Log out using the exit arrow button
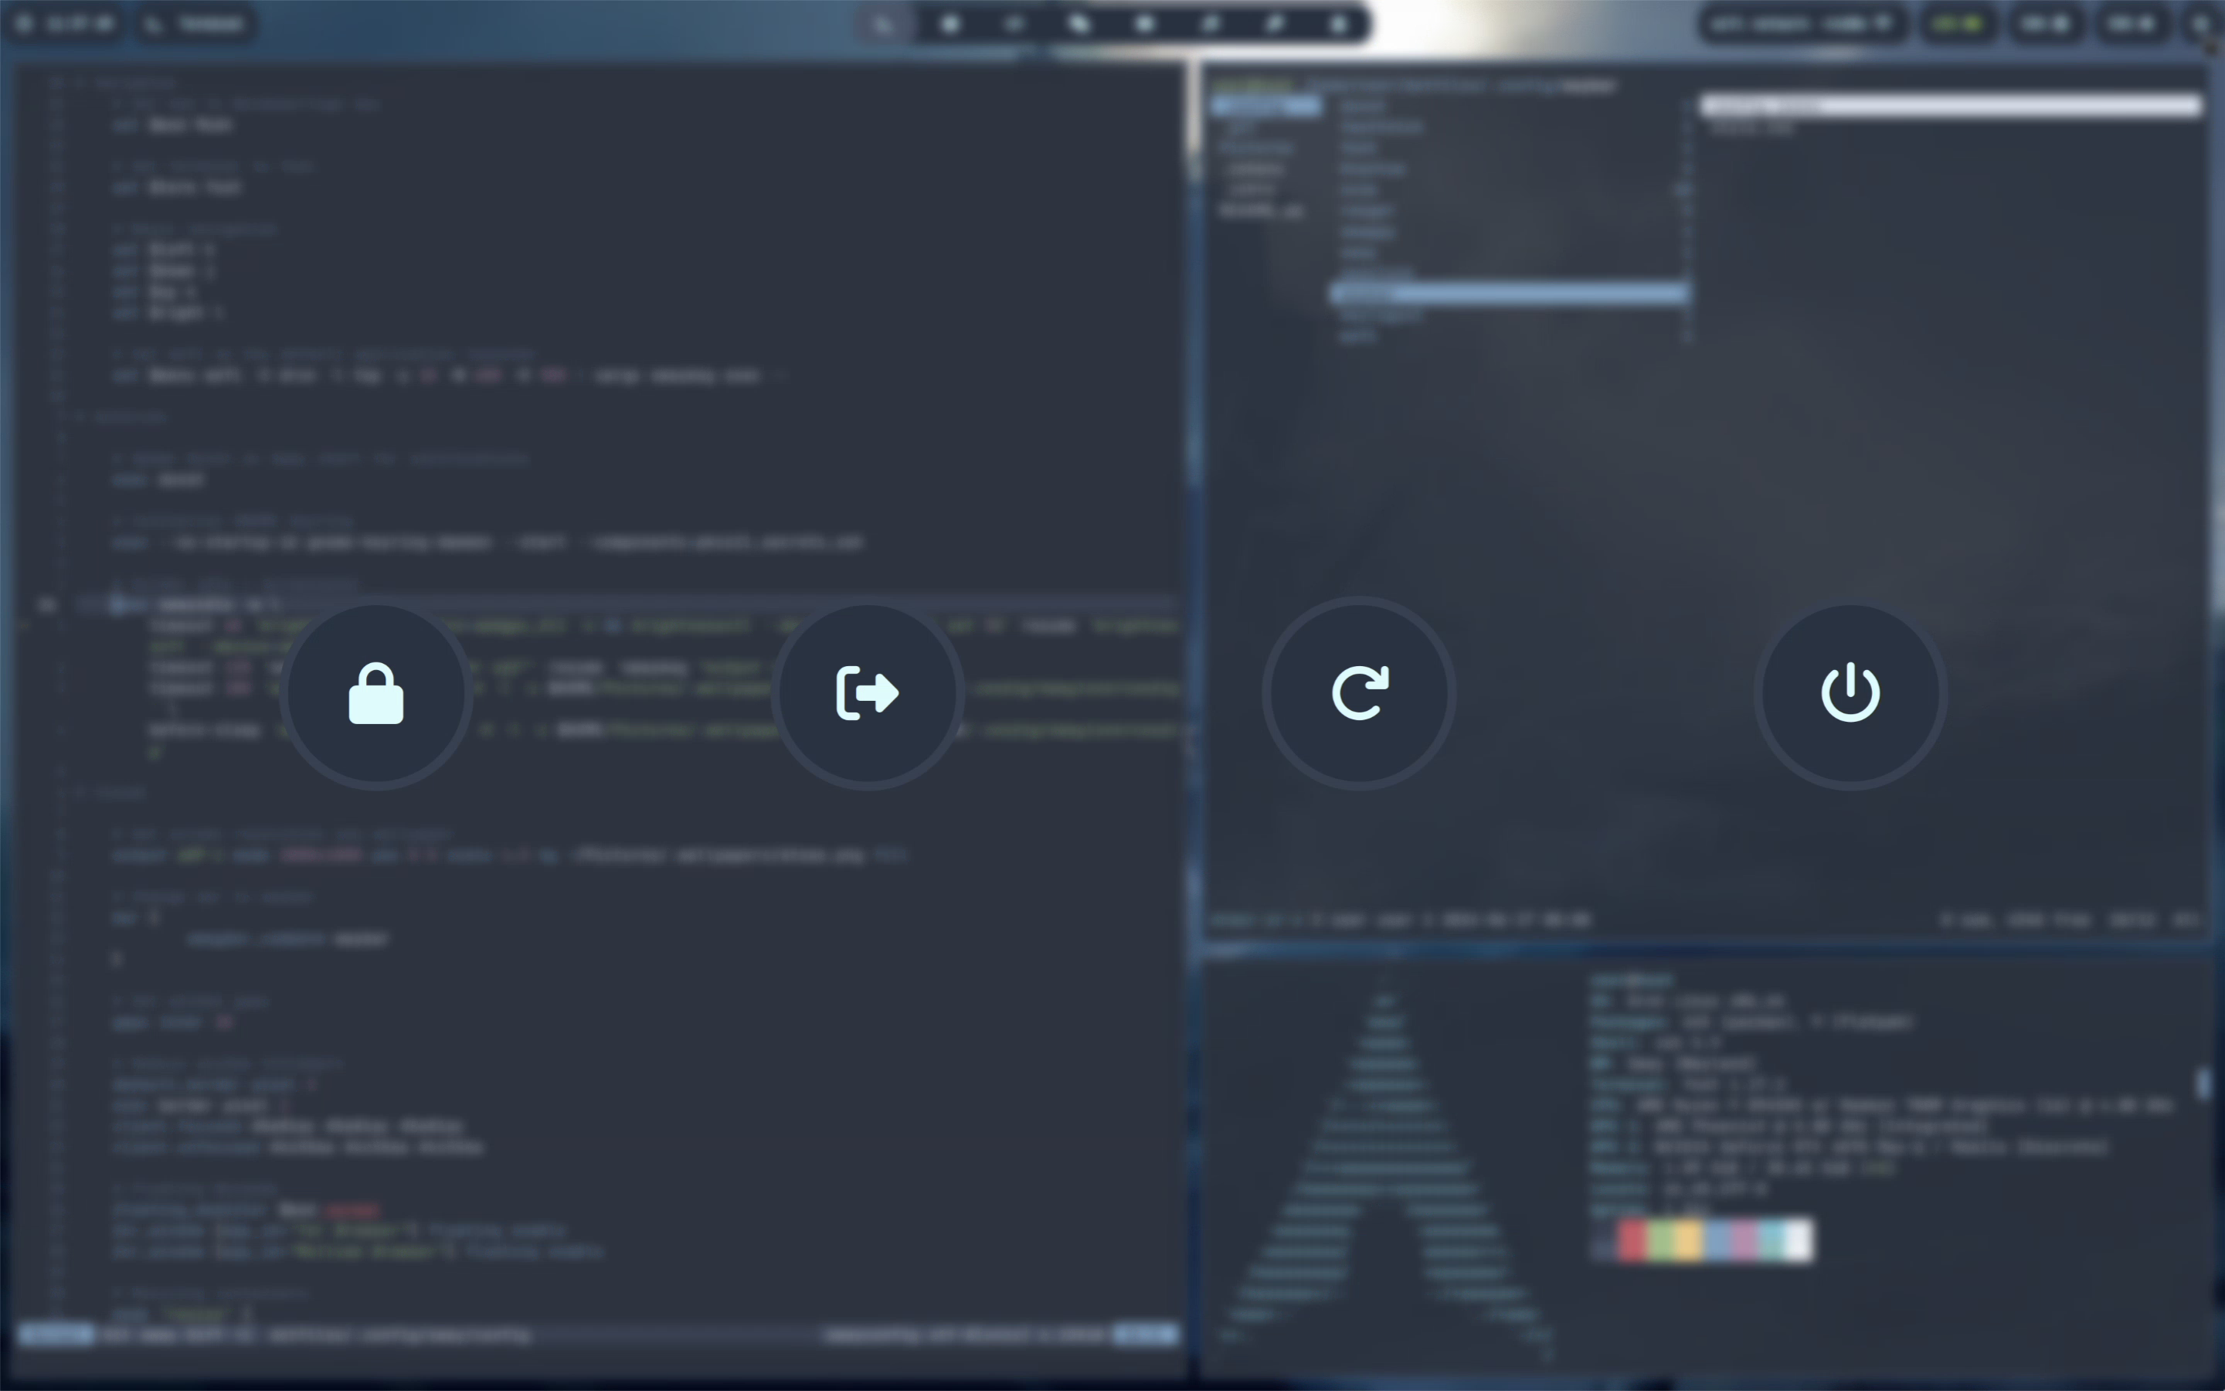This screenshot has height=1391, width=2225. point(867,692)
